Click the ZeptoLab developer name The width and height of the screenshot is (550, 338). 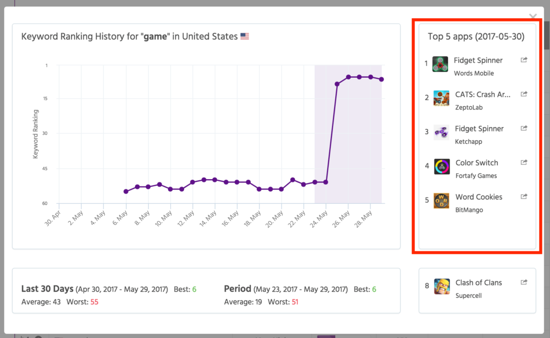468,107
